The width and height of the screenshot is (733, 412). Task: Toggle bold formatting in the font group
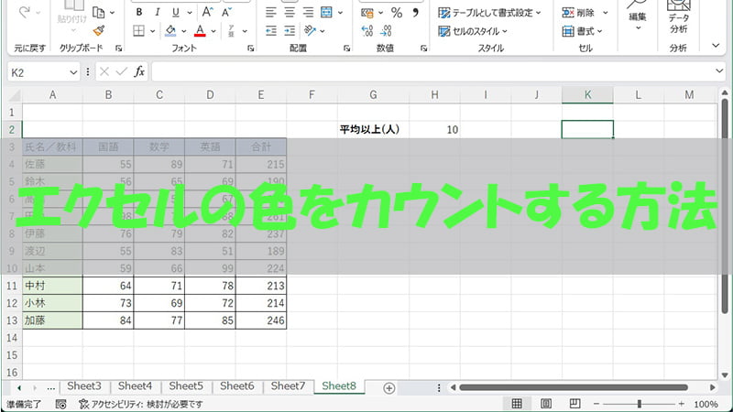pos(139,12)
